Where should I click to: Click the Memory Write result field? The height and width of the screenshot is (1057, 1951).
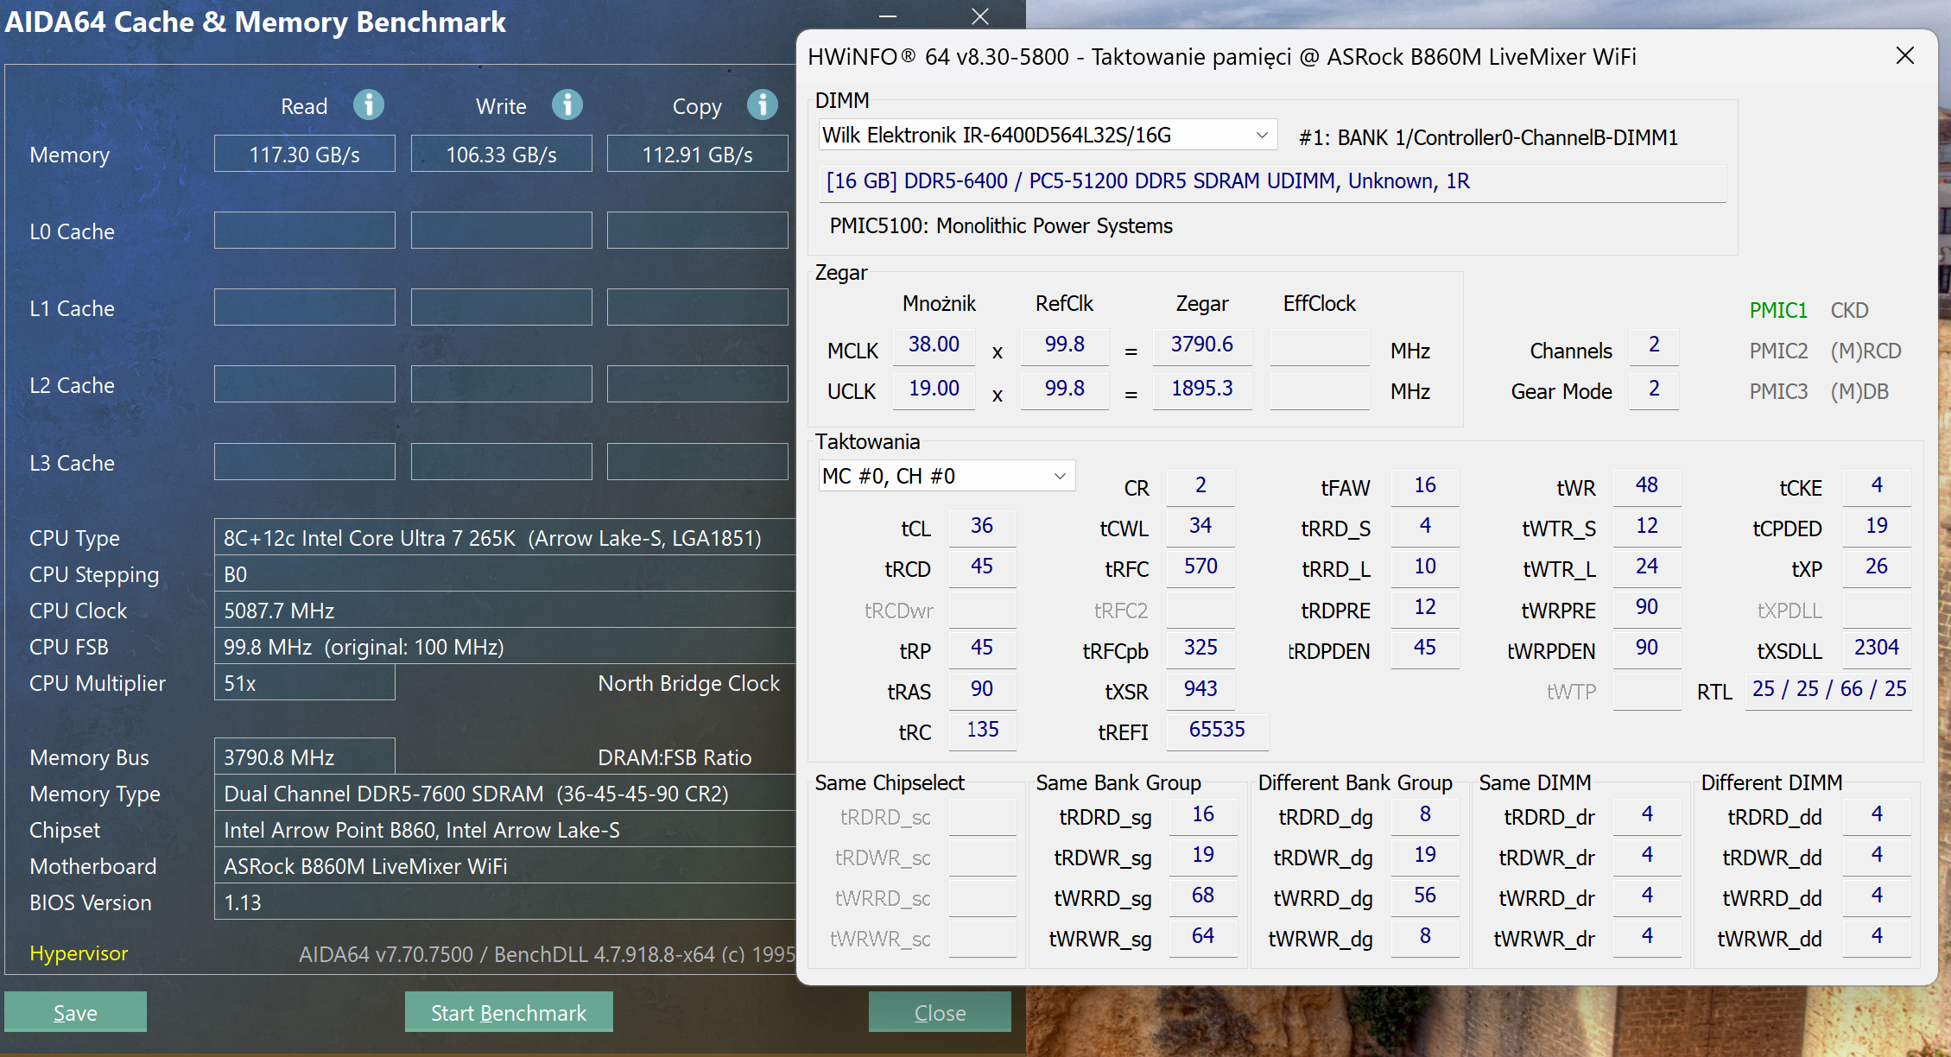[x=501, y=155]
